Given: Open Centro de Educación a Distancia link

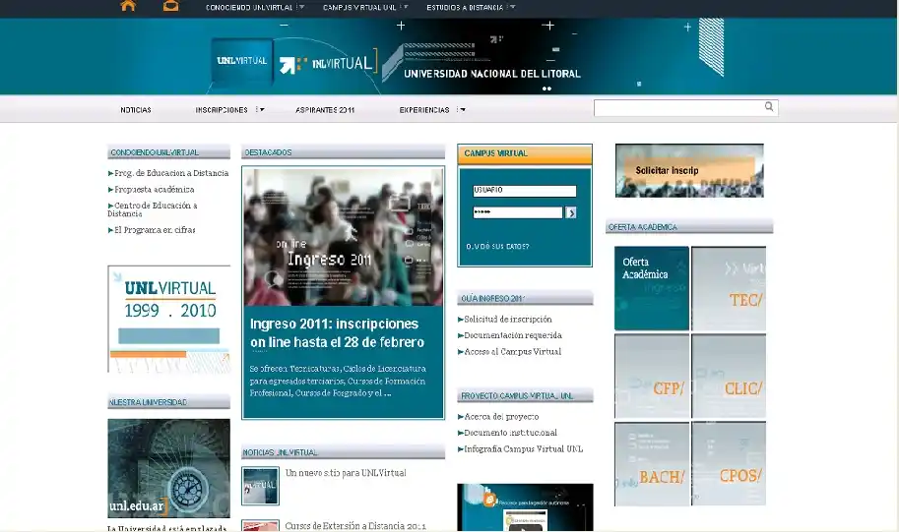Looking at the screenshot, I should tap(153, 209).
